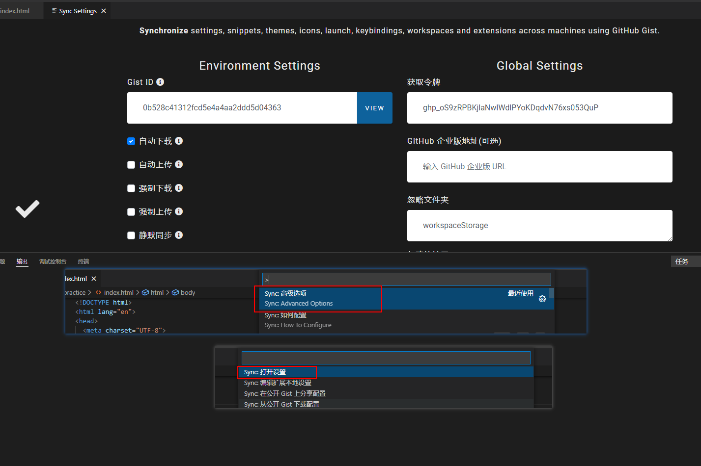Click the Environment Settings heading
This screenshot has height=466, width=701.
coord(259,66)
